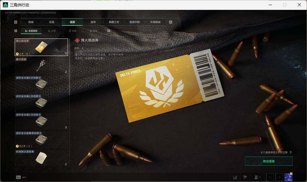Select the third item filter sub-tab
307x182 pixels.
[x=73, y=31]
